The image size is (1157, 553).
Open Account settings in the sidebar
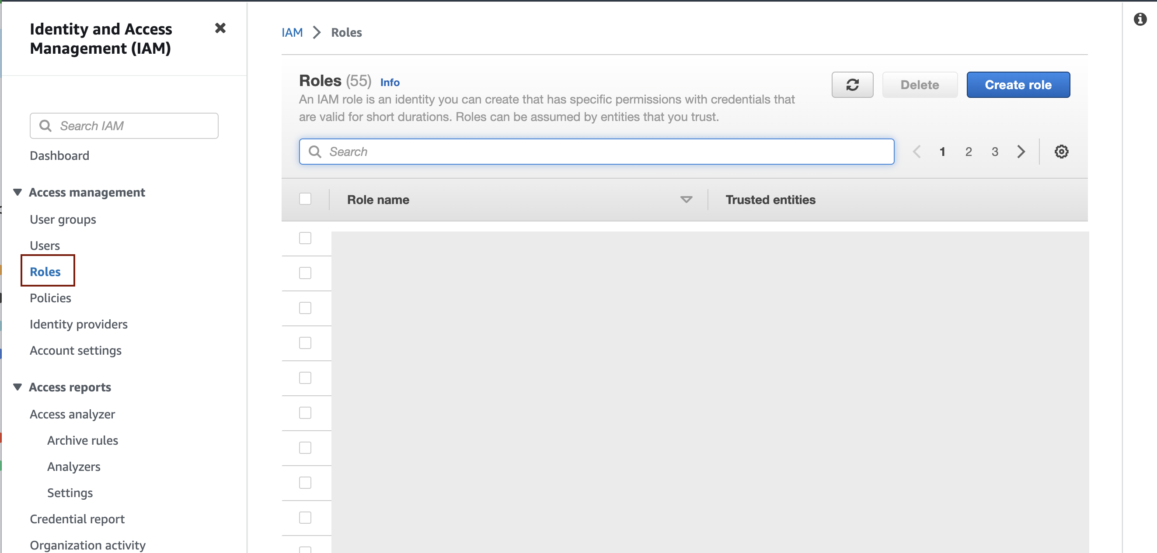(x=76, y=350)
